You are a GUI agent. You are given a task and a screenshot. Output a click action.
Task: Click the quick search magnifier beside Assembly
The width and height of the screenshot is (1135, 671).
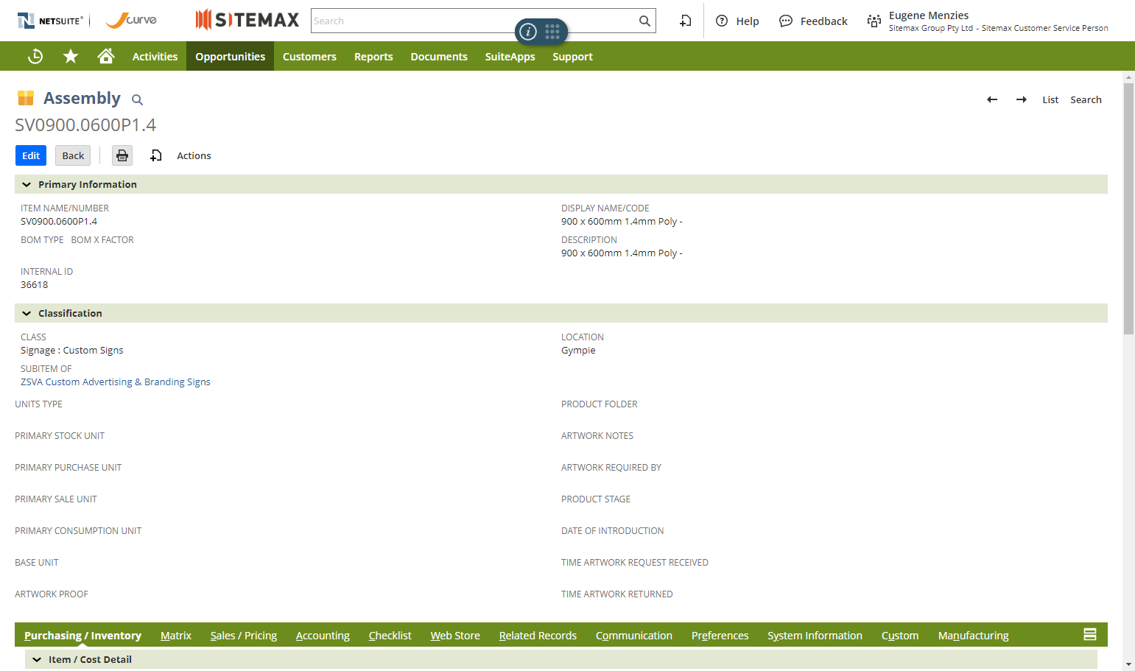tap(137, 99)
